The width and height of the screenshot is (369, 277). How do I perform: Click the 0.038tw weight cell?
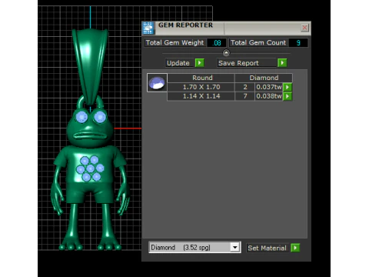[x=269, y=96]
